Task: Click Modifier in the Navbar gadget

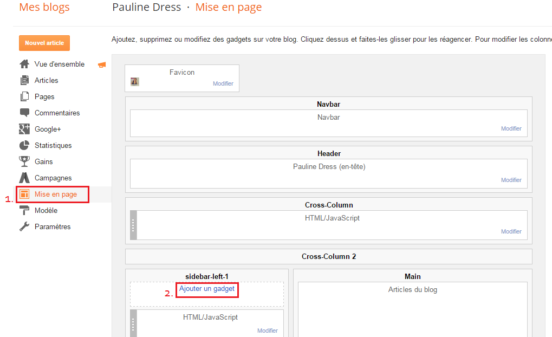Action: coord(511,128)
